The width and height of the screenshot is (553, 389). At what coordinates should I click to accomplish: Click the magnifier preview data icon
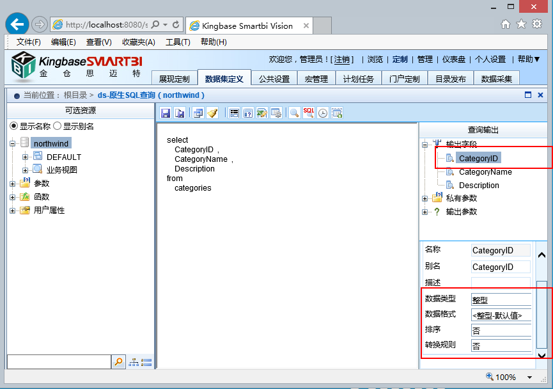tap(294, 113)
